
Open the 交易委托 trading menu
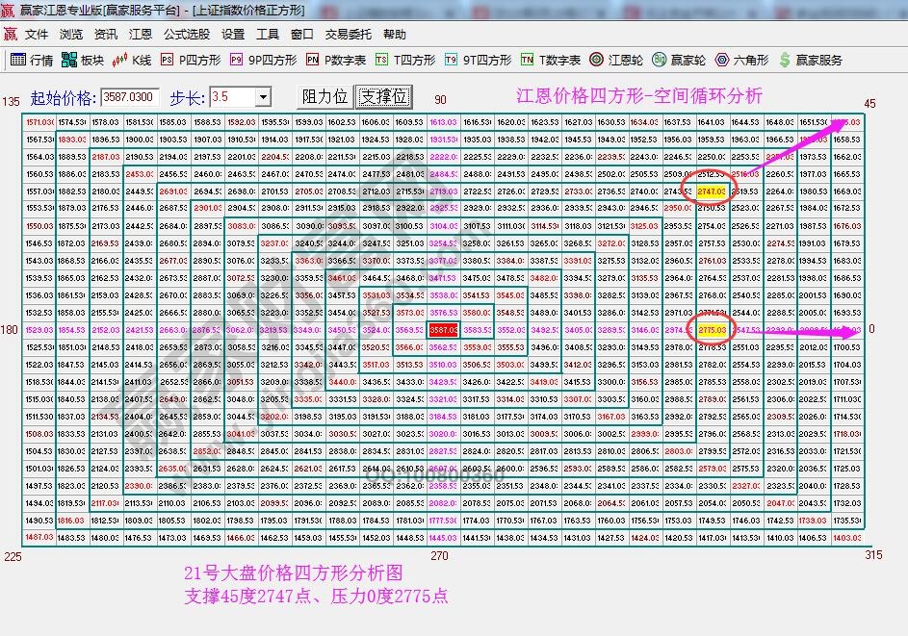click(x=350, y=34)
